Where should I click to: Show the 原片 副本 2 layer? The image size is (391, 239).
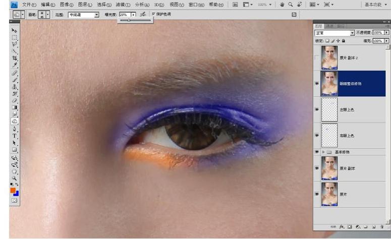(317, 58)
